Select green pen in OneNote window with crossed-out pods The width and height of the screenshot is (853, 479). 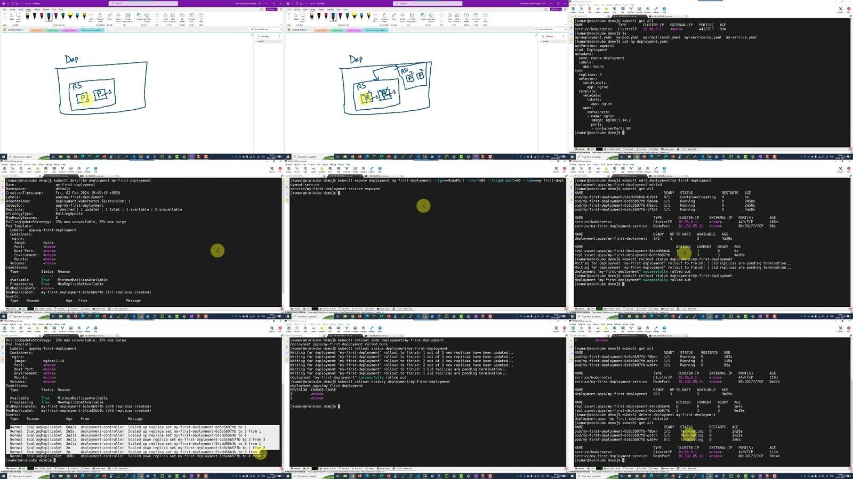(x=348, y=16)
